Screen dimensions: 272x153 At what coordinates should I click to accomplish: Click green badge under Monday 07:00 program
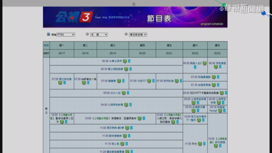pos(60,83)
